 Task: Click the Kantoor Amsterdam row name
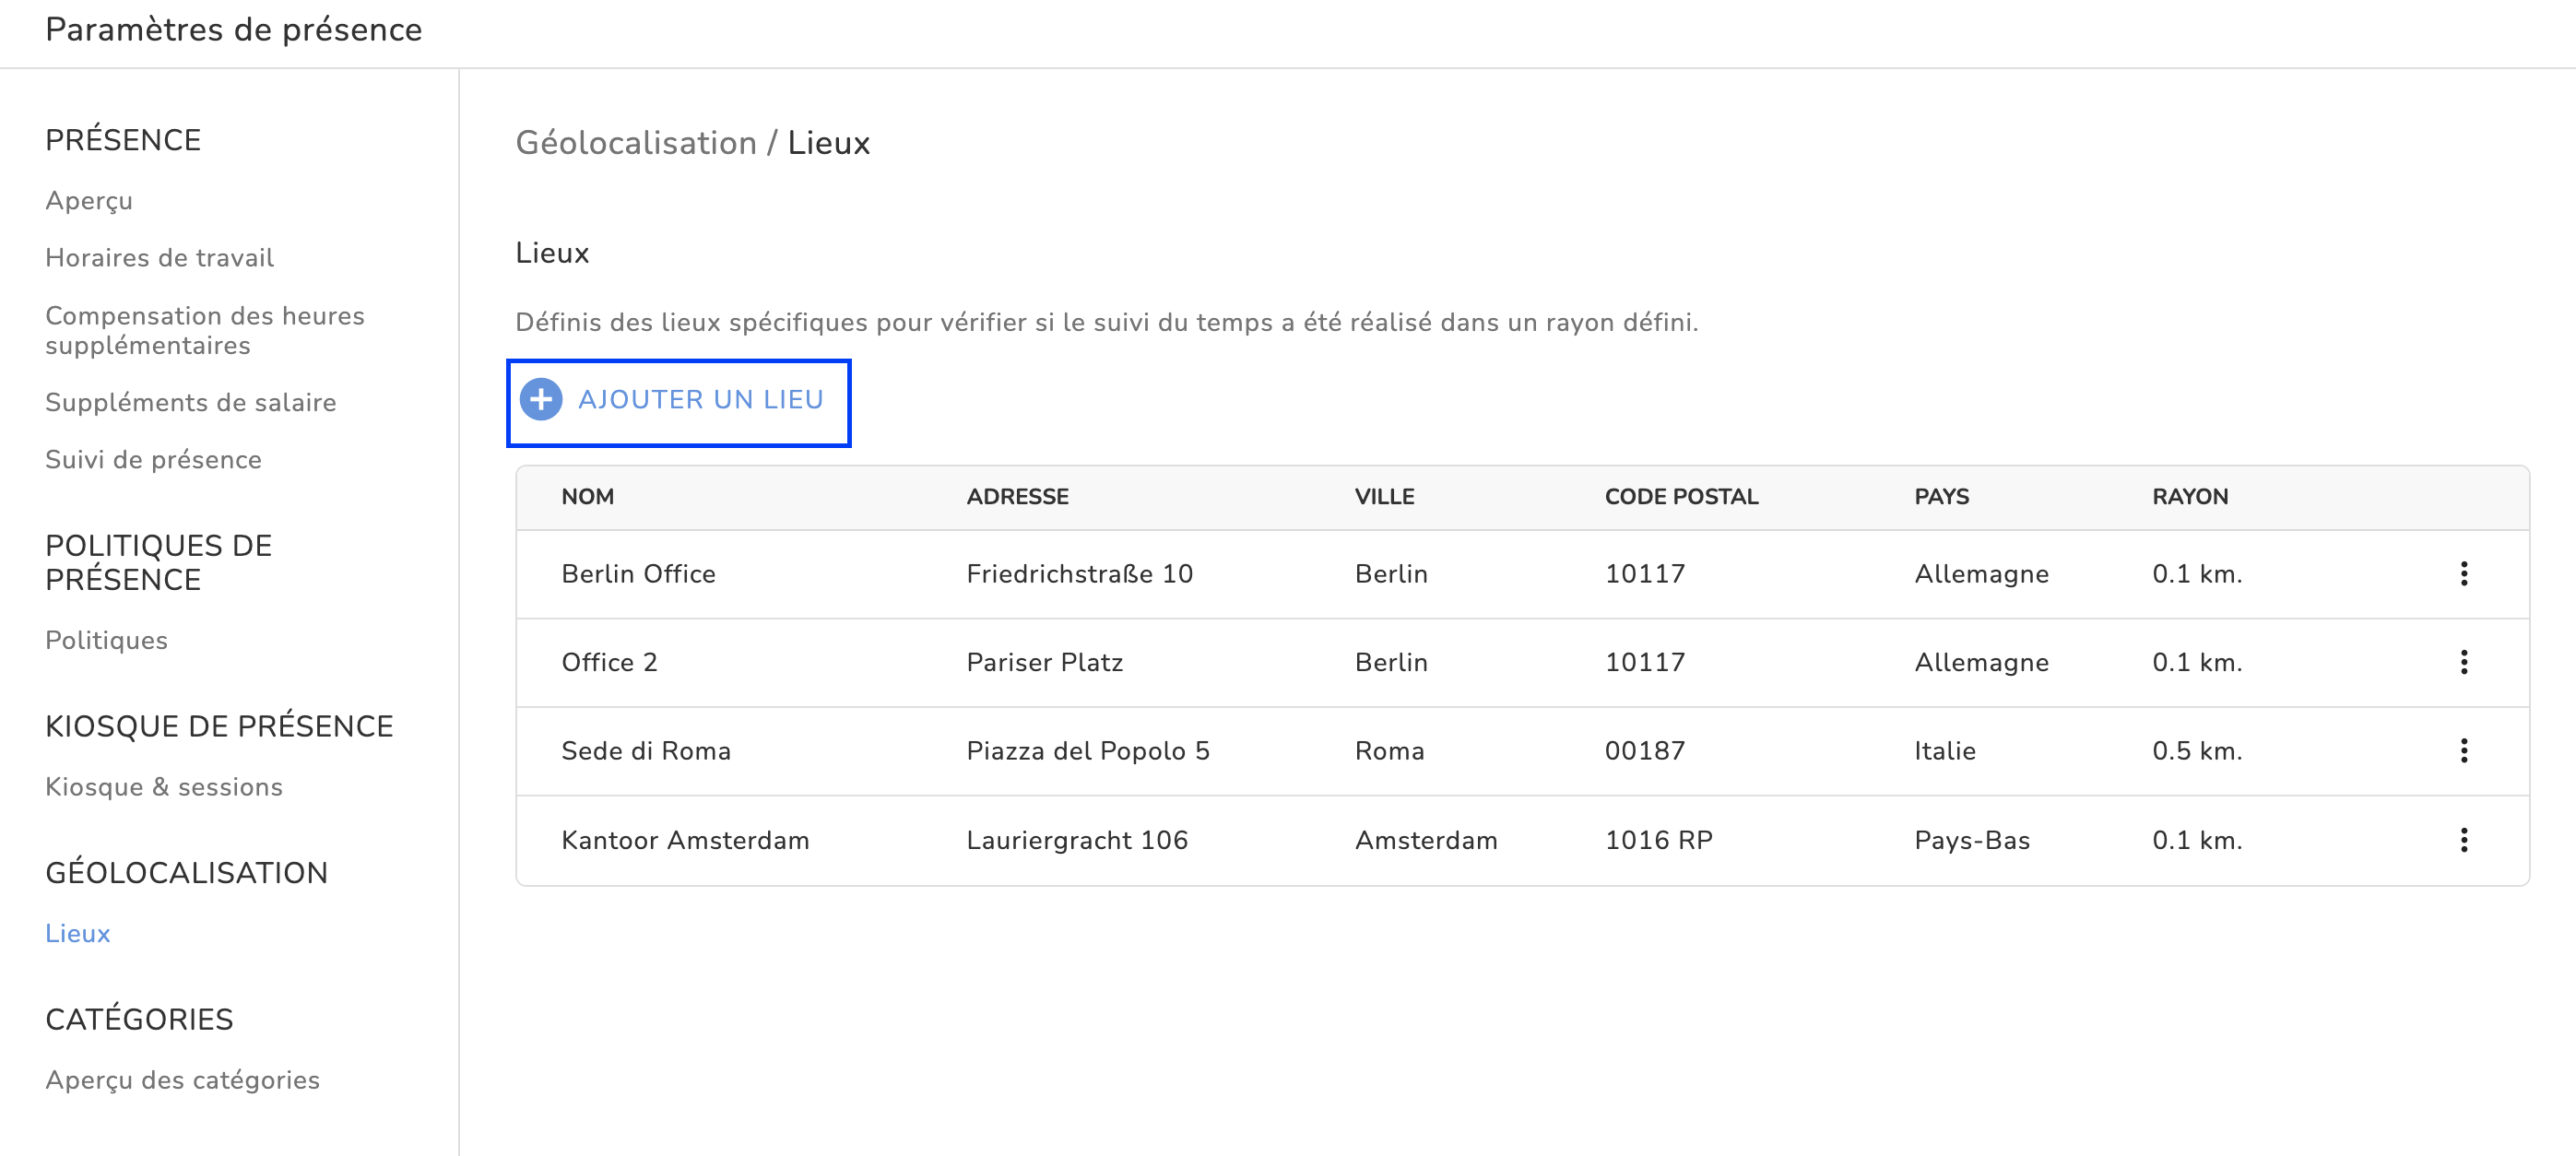pyautogui.click(x=685, y=840)
